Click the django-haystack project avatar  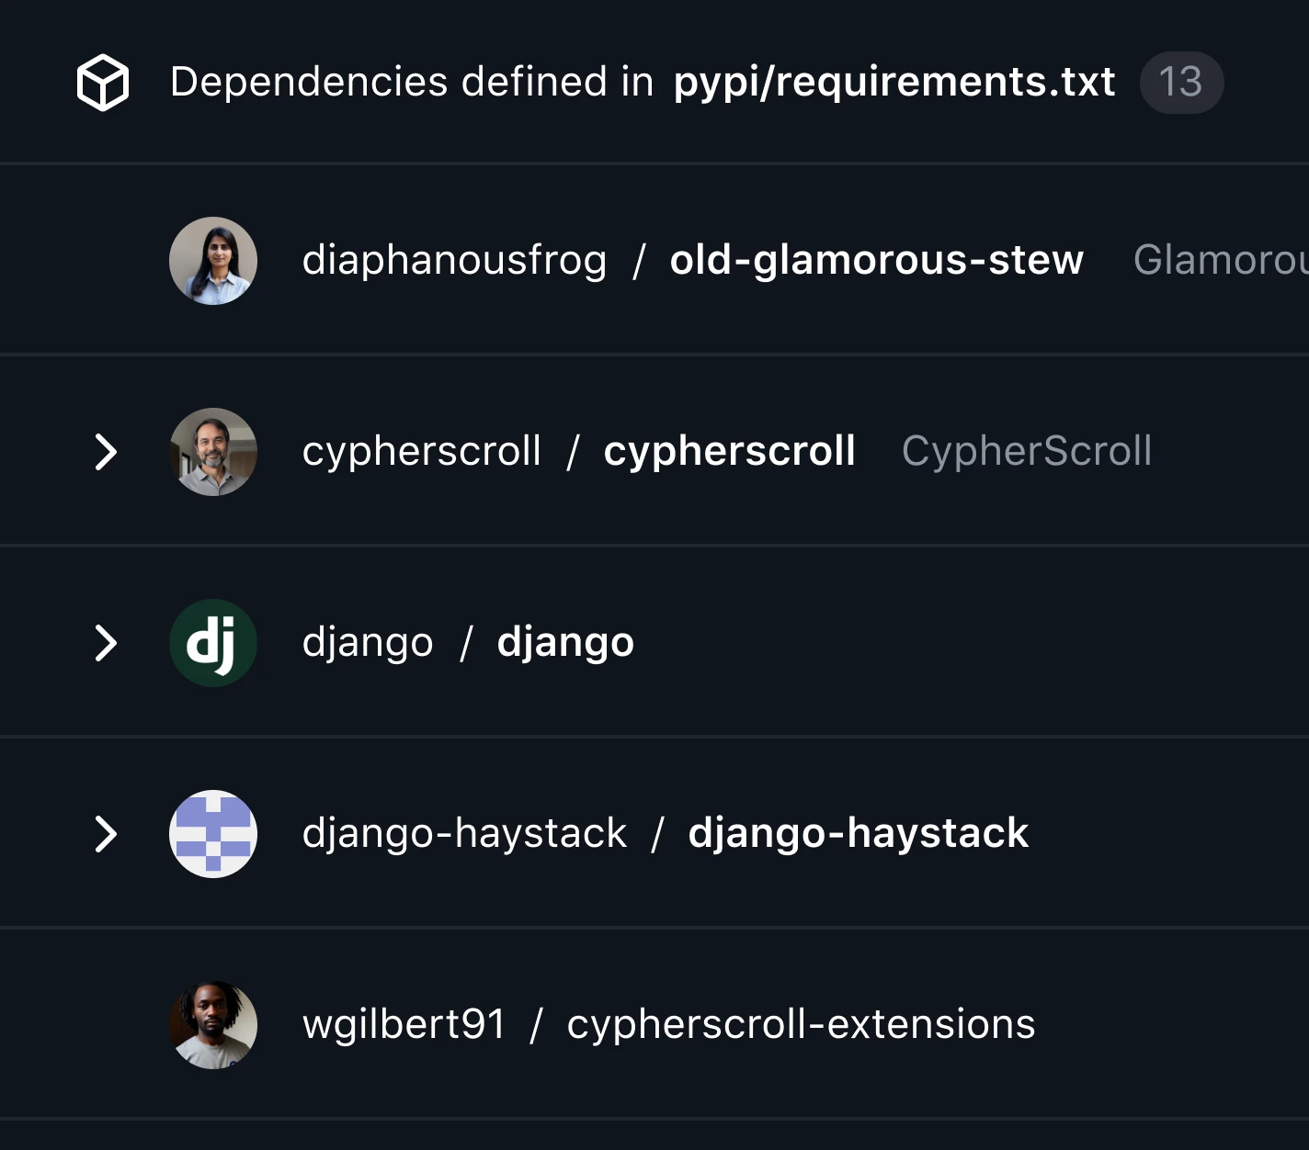coord(212,834)
